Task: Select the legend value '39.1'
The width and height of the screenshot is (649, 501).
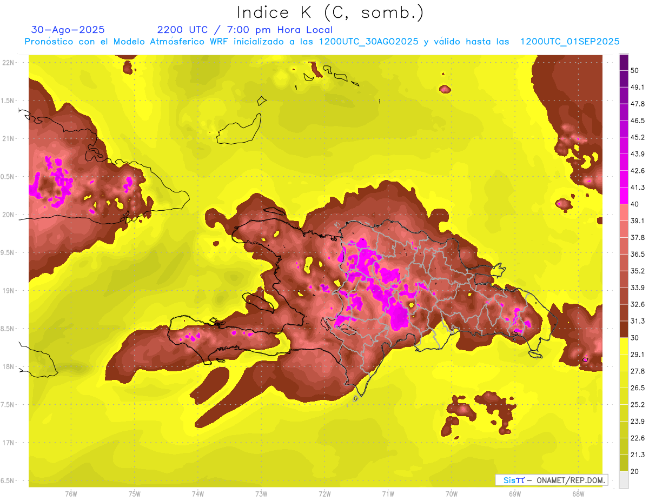Action: click(x=638, y=221)
